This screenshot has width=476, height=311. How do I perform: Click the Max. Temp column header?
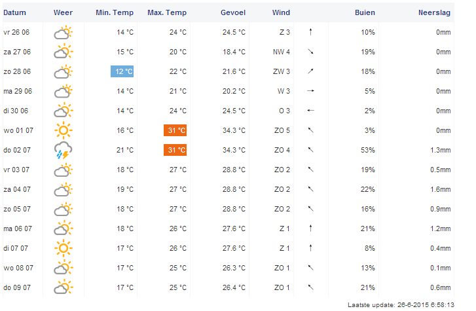click(168, 12)
